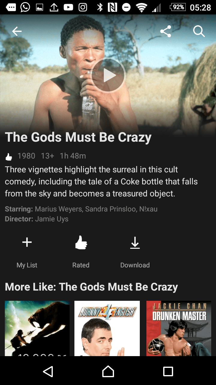
Task: Tap the Starring cast line
Action: tap(81, 209)
